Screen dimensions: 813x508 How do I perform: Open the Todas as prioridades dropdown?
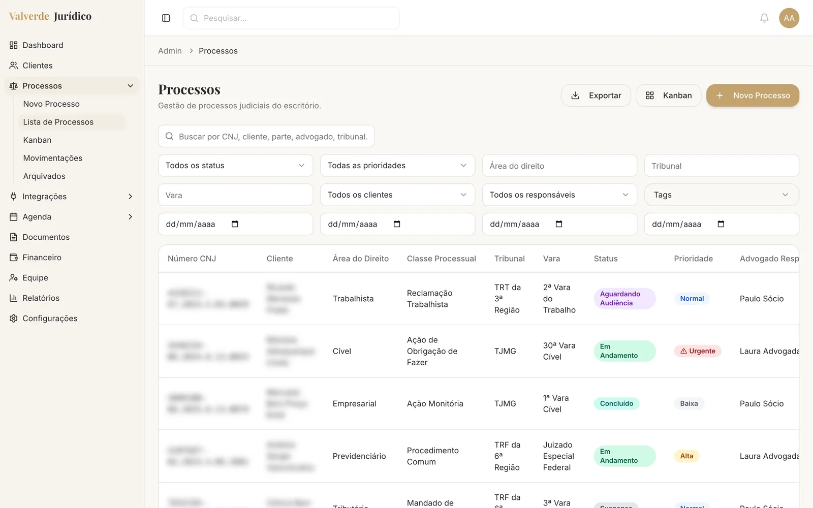[x=397, y=166]
